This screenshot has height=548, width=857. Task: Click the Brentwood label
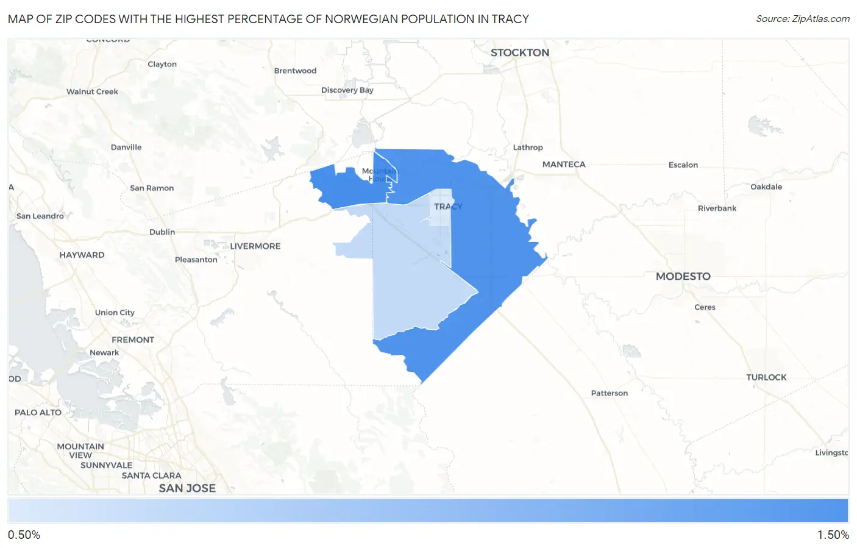click(x=295, y=71)
